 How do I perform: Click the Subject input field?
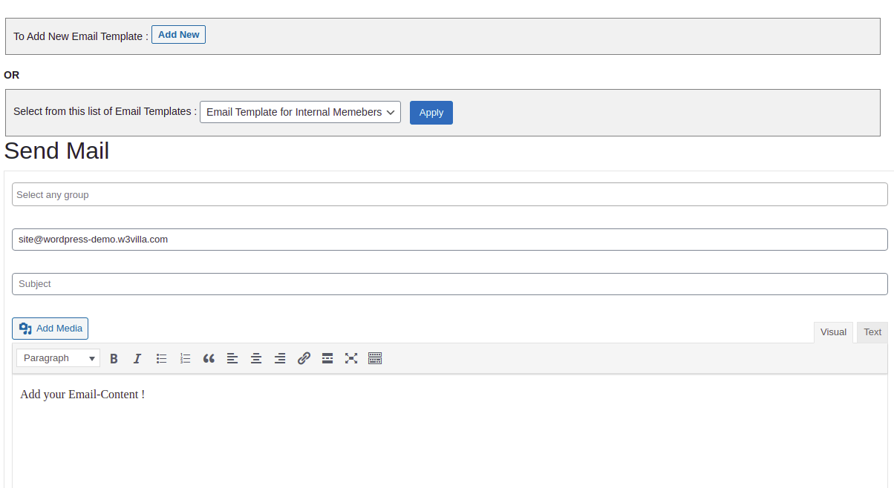tap(450, 284)
